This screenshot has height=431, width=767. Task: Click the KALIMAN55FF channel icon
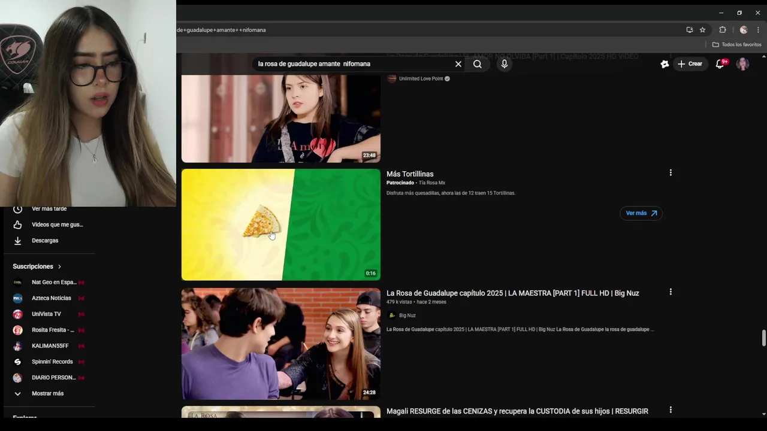point(17,346)
